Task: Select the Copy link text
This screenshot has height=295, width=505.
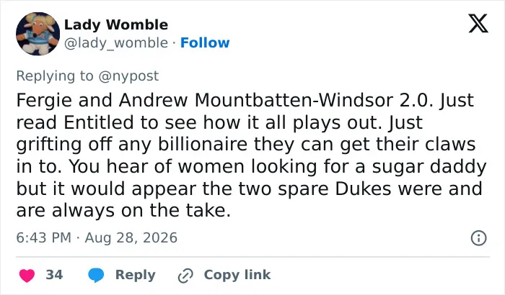Action: click(237, 275)
